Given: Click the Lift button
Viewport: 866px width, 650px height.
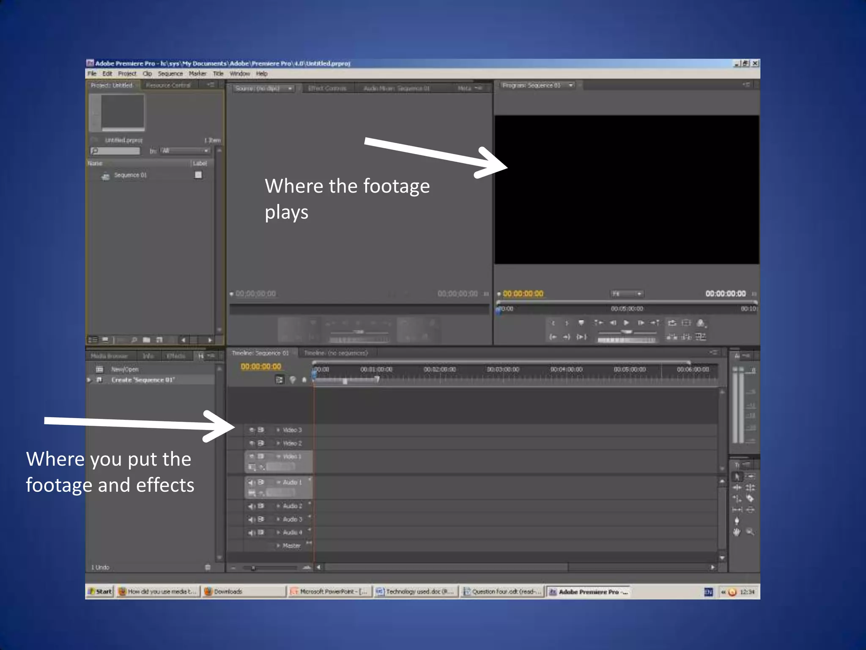Looking at the screenshot, I should (x=672, y=337).
